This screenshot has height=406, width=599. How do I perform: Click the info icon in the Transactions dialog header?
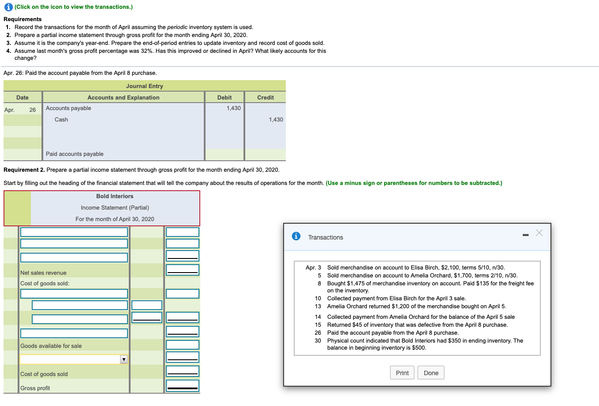(x=296, y=236)
